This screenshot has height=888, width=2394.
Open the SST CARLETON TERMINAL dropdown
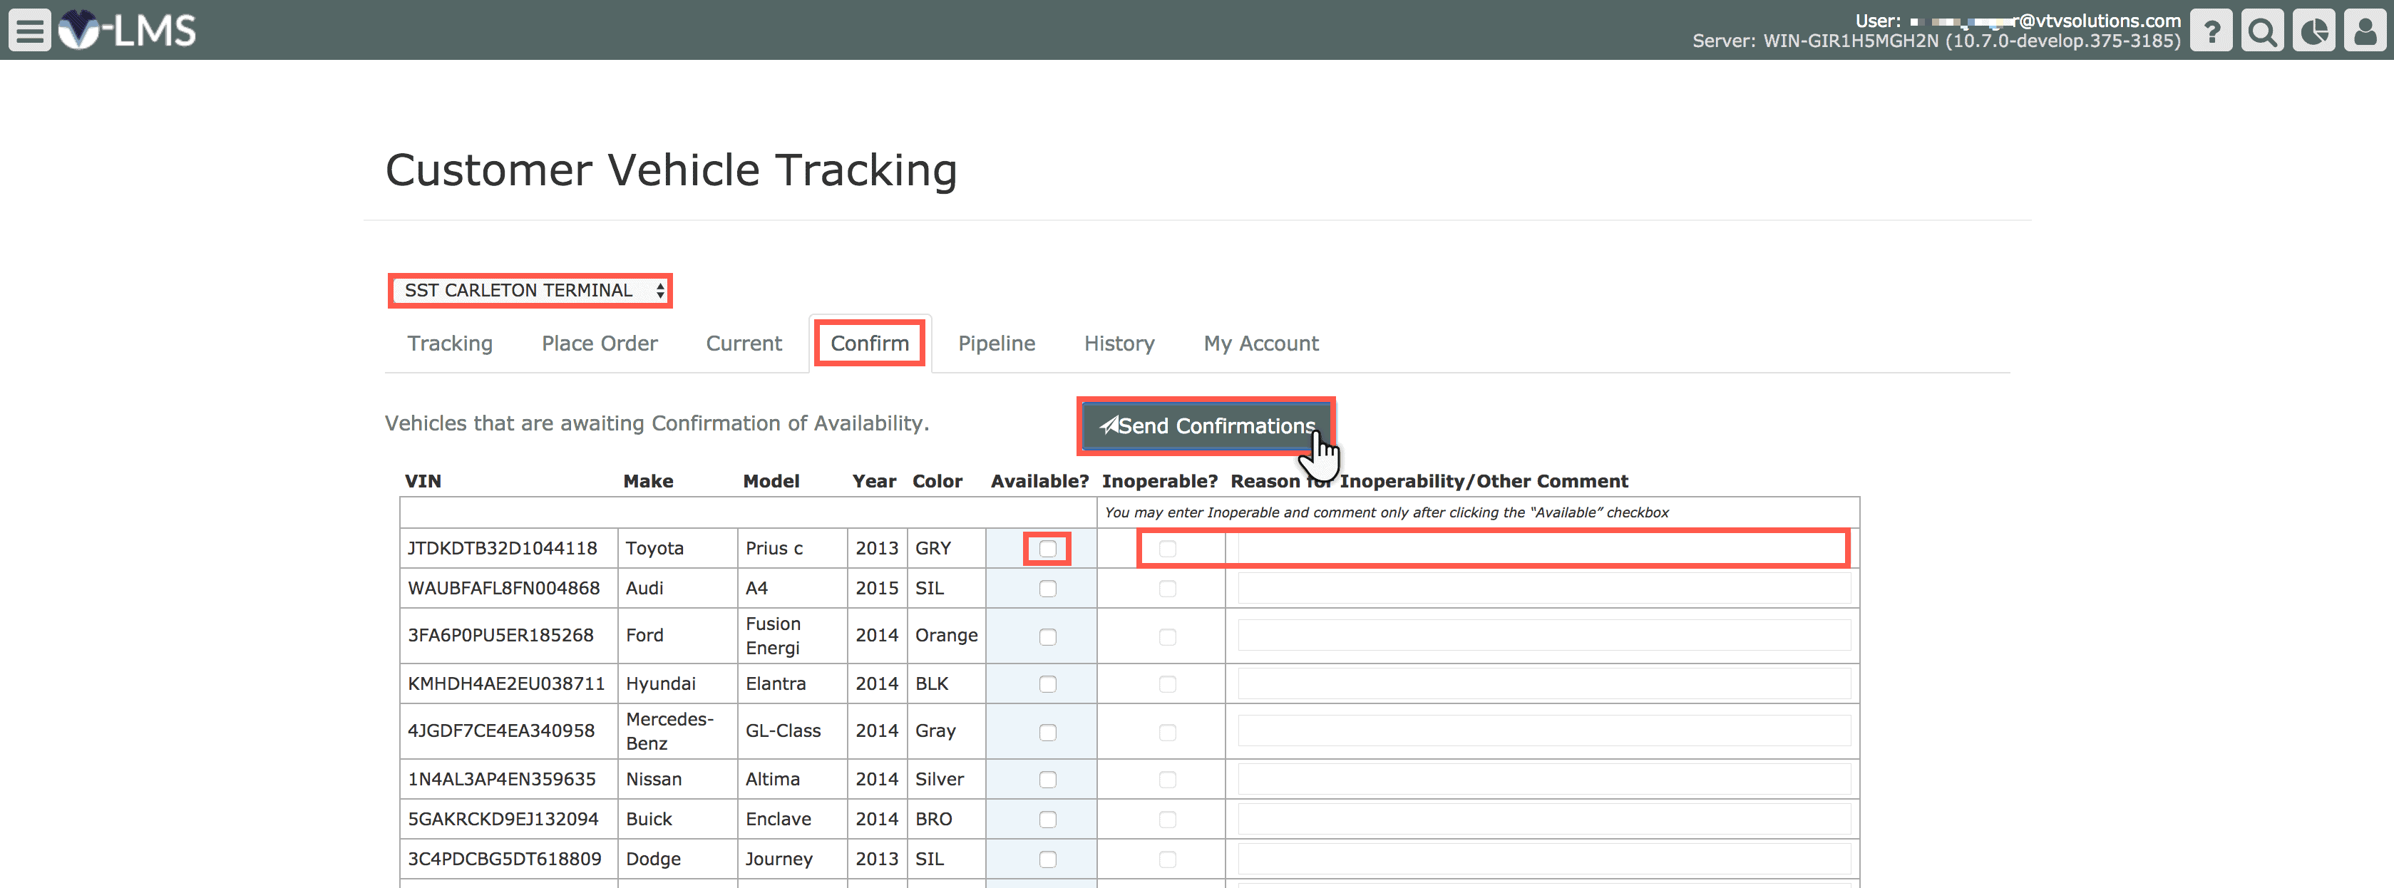click(x=530, y=291)
